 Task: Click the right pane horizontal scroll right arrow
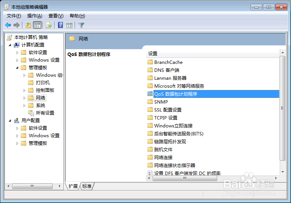(x=276, y=178)
